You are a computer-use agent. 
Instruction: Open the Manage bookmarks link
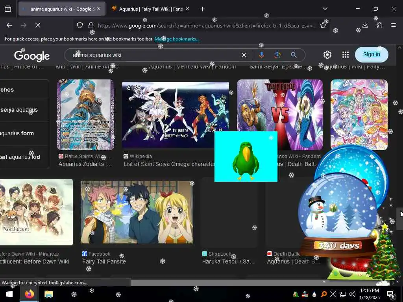pyautogui.click(x=177, y=39)
